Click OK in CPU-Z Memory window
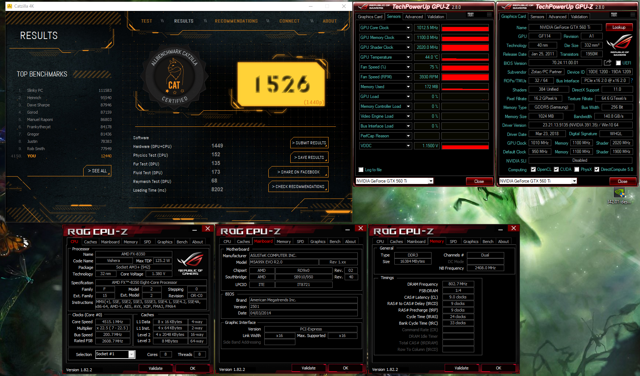Viewport: 640px width, 376px height. tap(498, 368)
